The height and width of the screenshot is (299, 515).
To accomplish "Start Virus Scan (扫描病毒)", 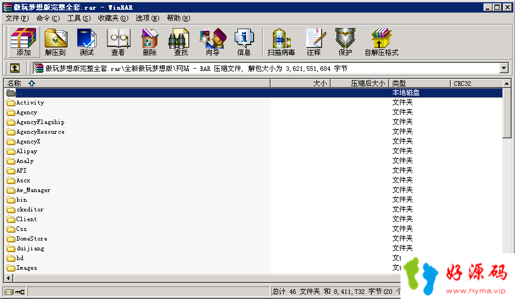I will 281,42.
